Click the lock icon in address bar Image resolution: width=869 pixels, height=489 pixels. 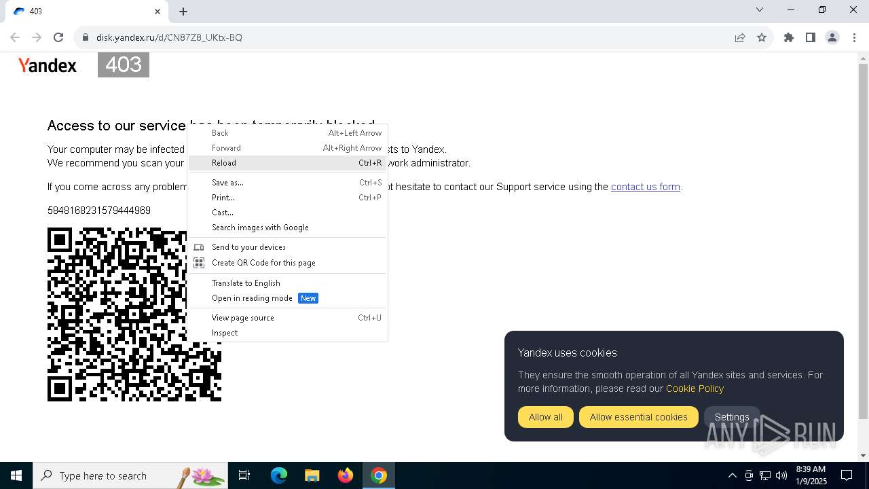pos(86,37)
